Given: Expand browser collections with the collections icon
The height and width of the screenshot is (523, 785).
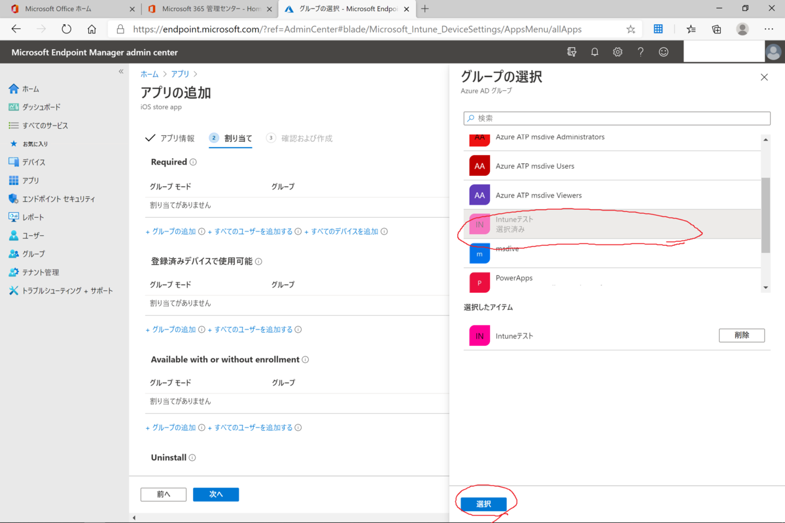Looking at the screenshot, I should (716, 29).
